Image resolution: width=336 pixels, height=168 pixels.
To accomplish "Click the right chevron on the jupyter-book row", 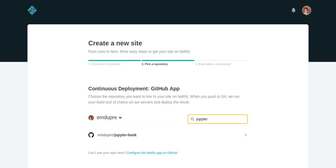I will [x=245, y=135].
